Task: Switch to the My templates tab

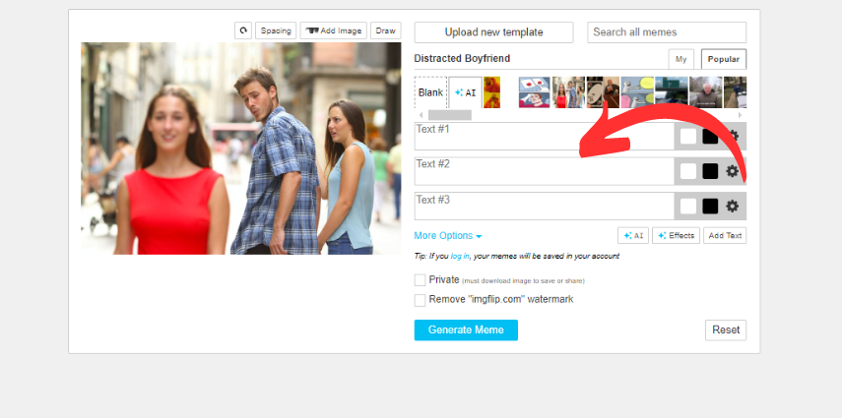Action: tap(680, 59)
